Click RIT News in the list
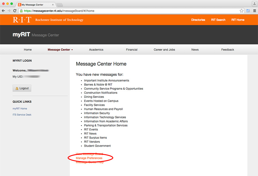The width and height of the screenshot is (258, 176). point(90,134)
